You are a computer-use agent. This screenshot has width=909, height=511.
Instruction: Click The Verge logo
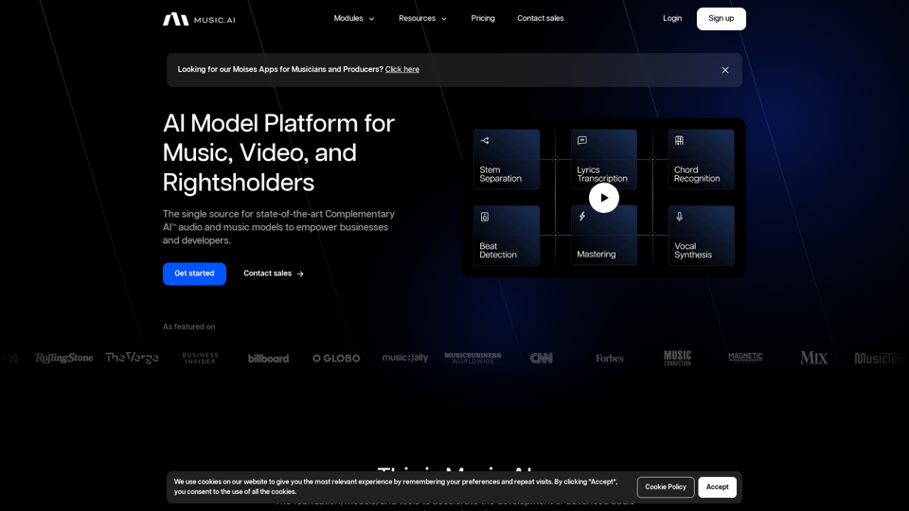click(132, 358)
